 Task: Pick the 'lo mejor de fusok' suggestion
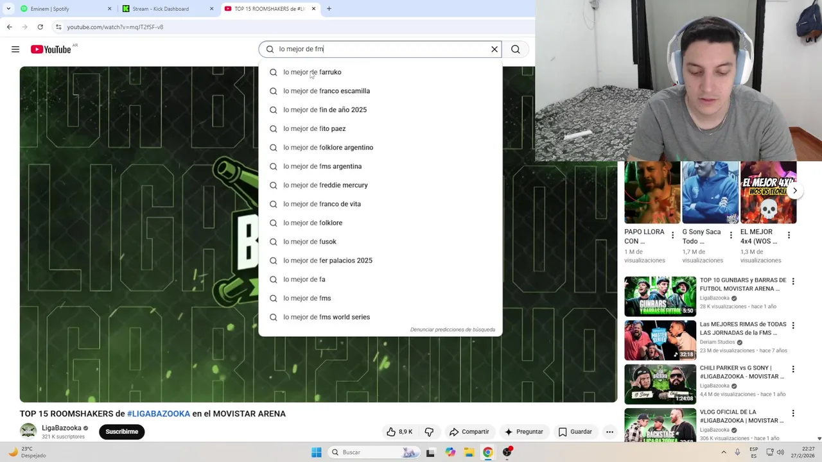[x=380, y=241]
